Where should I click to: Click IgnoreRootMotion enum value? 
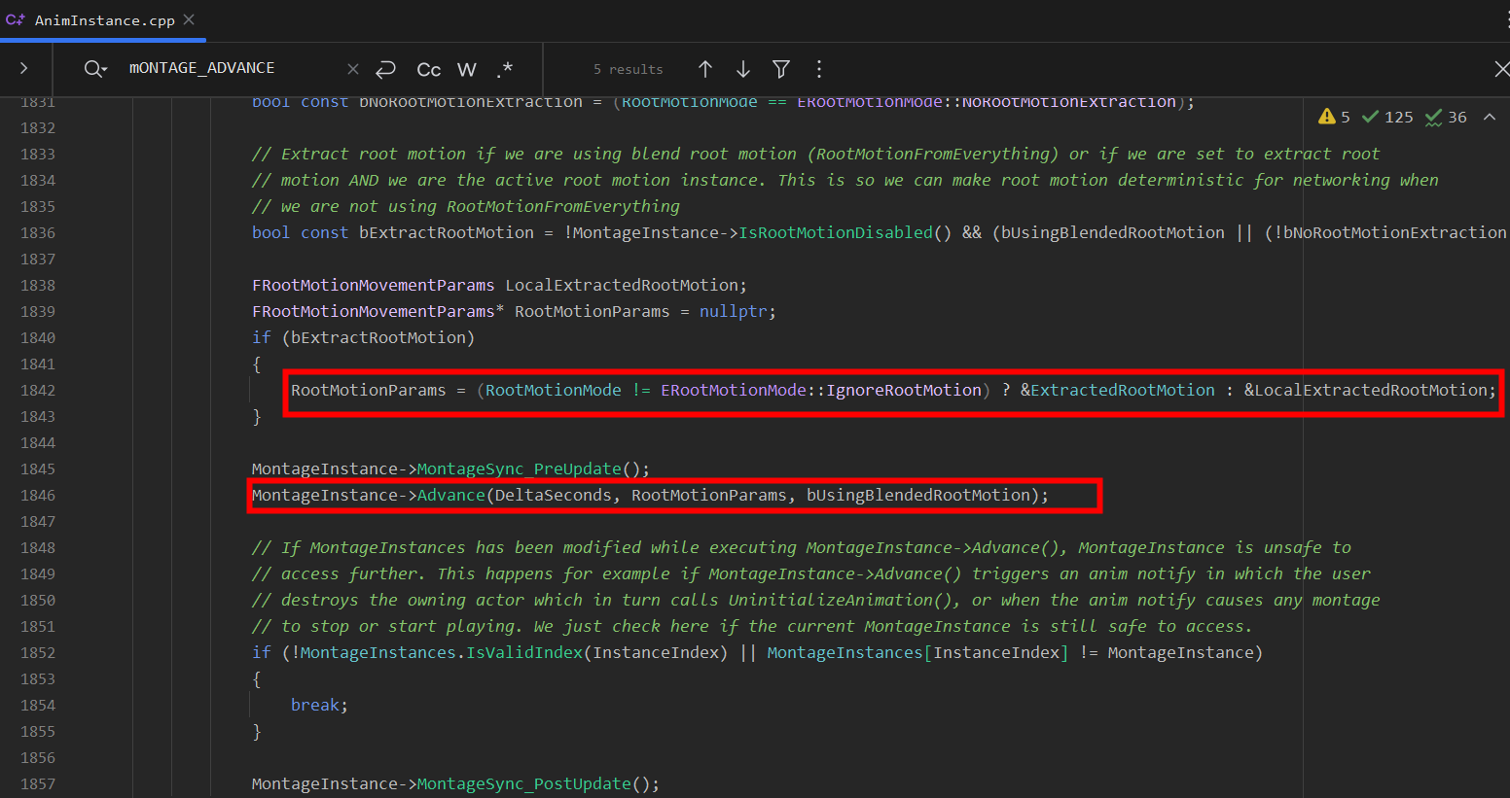click(903, 390)
